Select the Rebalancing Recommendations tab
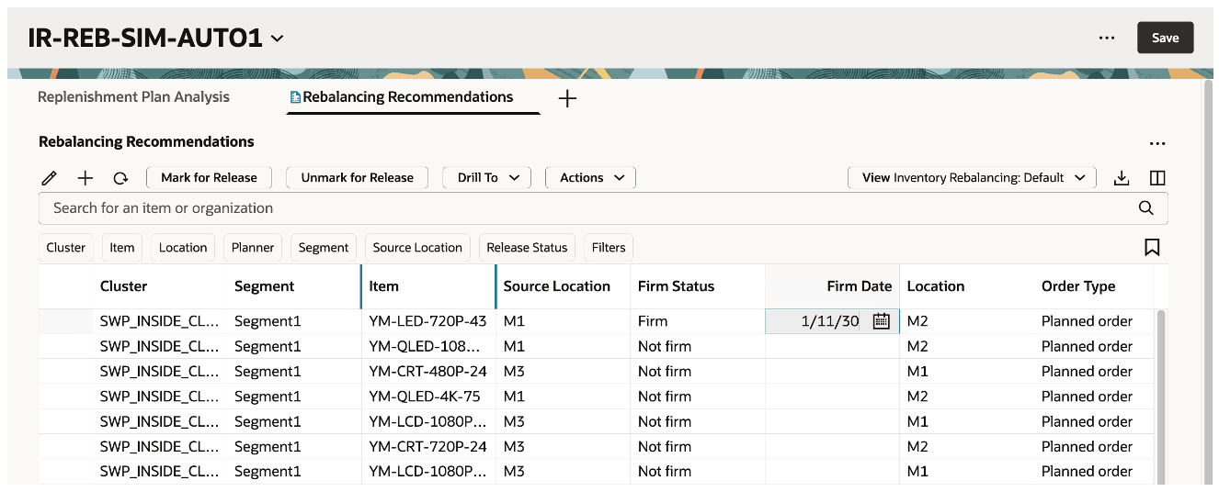This screenshot has height=503, width=1219. click(406, 97)
